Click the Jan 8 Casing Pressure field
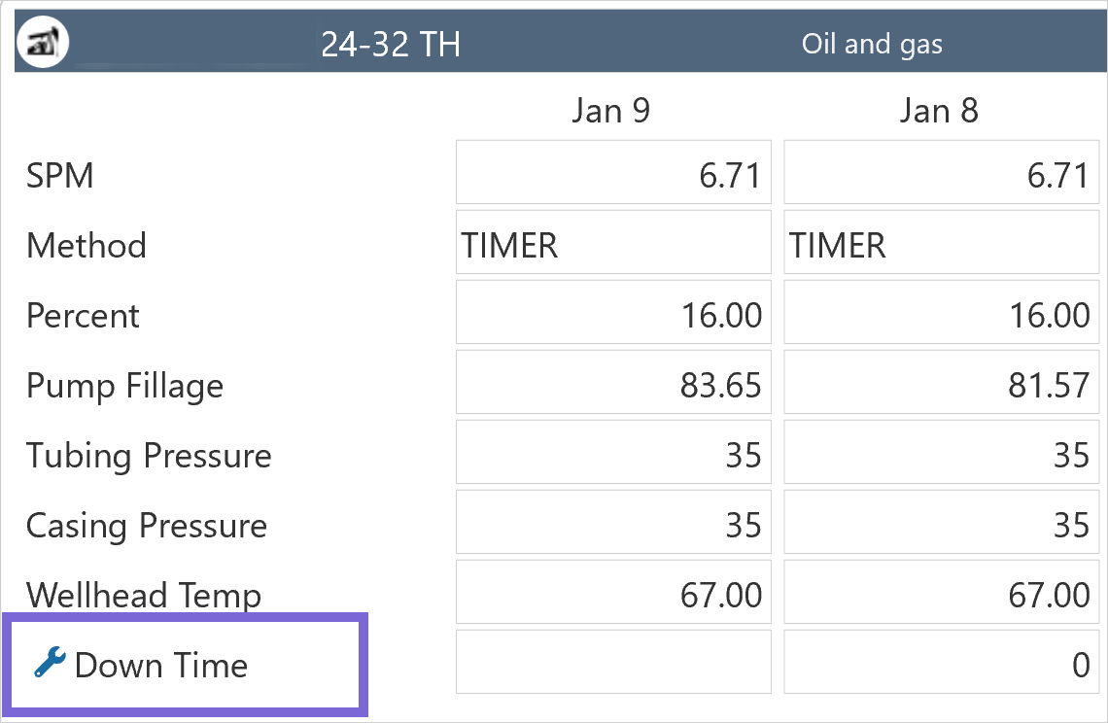Screen dimensions: 1108x723 [941, 526]
